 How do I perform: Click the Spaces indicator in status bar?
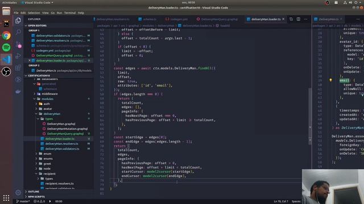coord(296,201)
